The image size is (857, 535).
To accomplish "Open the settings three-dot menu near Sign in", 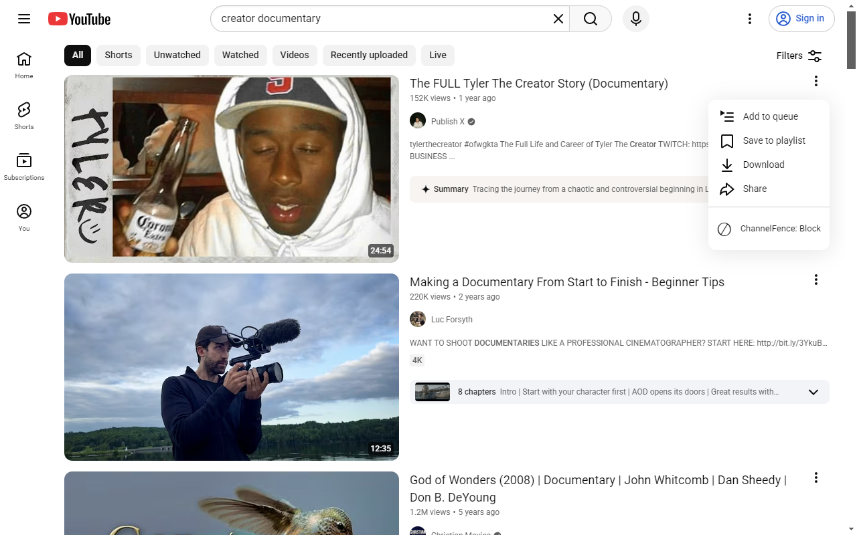I will click(750, 19).
